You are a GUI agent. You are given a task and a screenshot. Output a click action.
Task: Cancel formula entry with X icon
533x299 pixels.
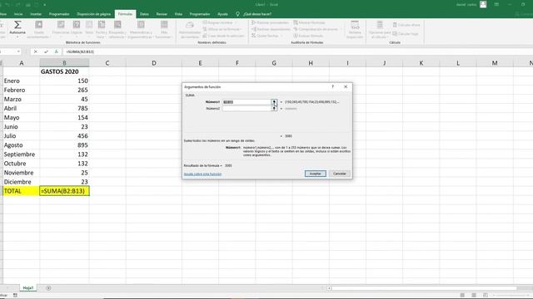coord(35,51)
